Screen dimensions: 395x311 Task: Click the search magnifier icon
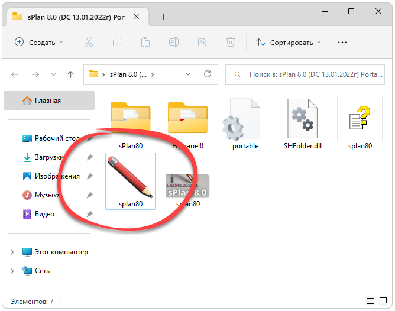click(237, 74)
